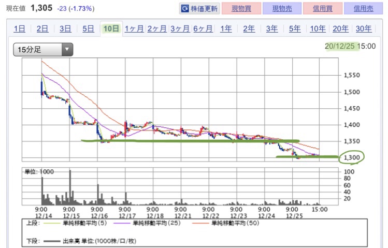Switch chart range to 2ヶ月
The image size is (388, 248).
click(x=157, y=28)
